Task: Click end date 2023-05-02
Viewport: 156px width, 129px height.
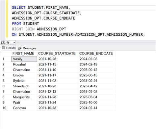Action: point(97,92)
